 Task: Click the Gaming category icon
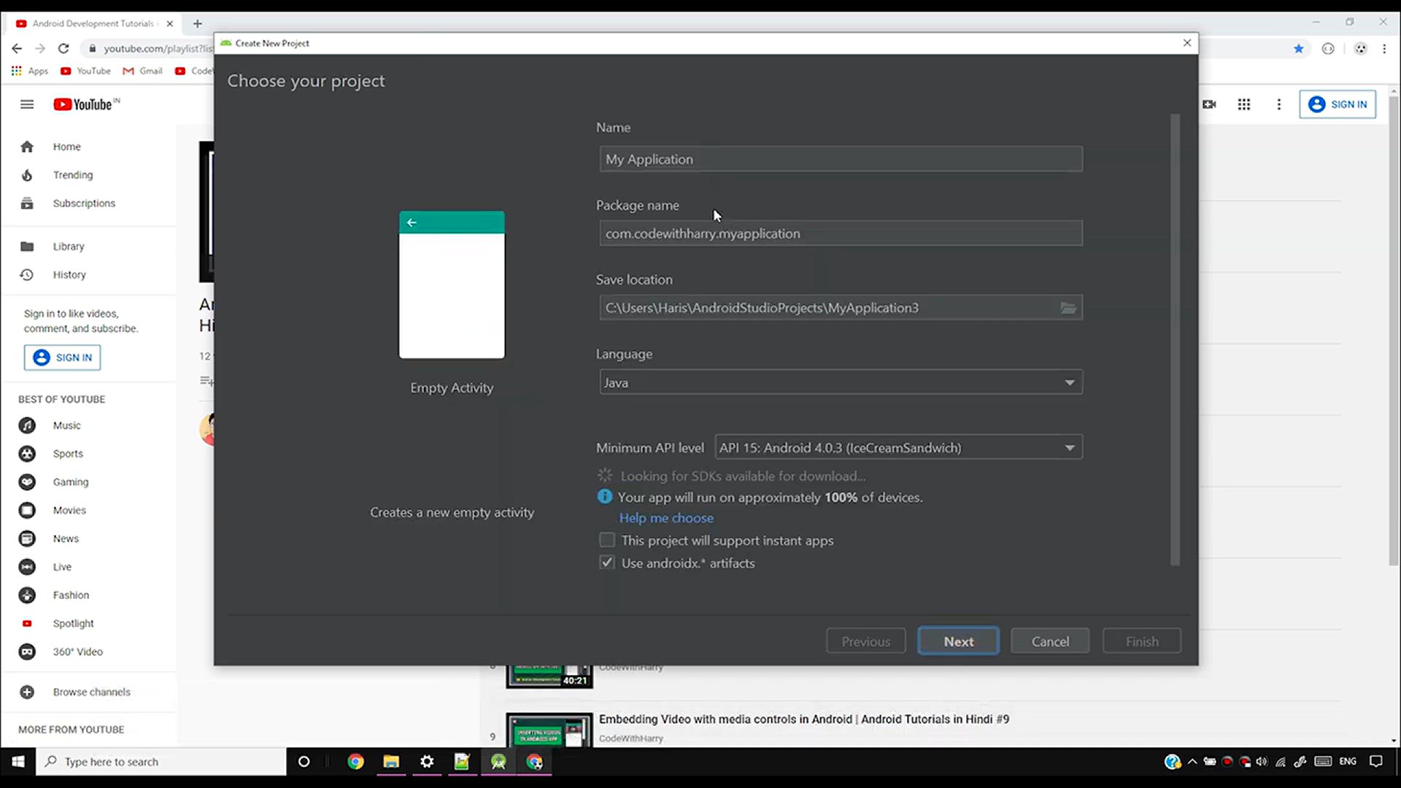27,482
